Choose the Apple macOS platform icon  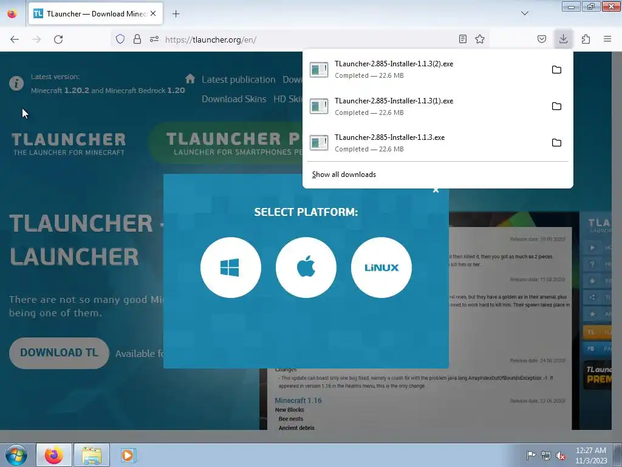(306, 268)
